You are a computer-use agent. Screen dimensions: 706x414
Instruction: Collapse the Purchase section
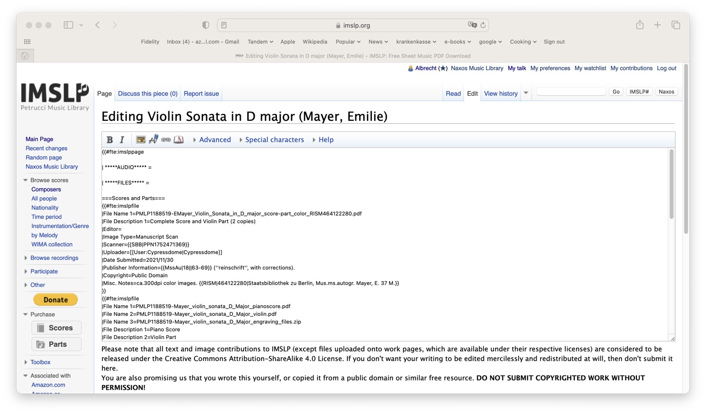pos(39,314)
